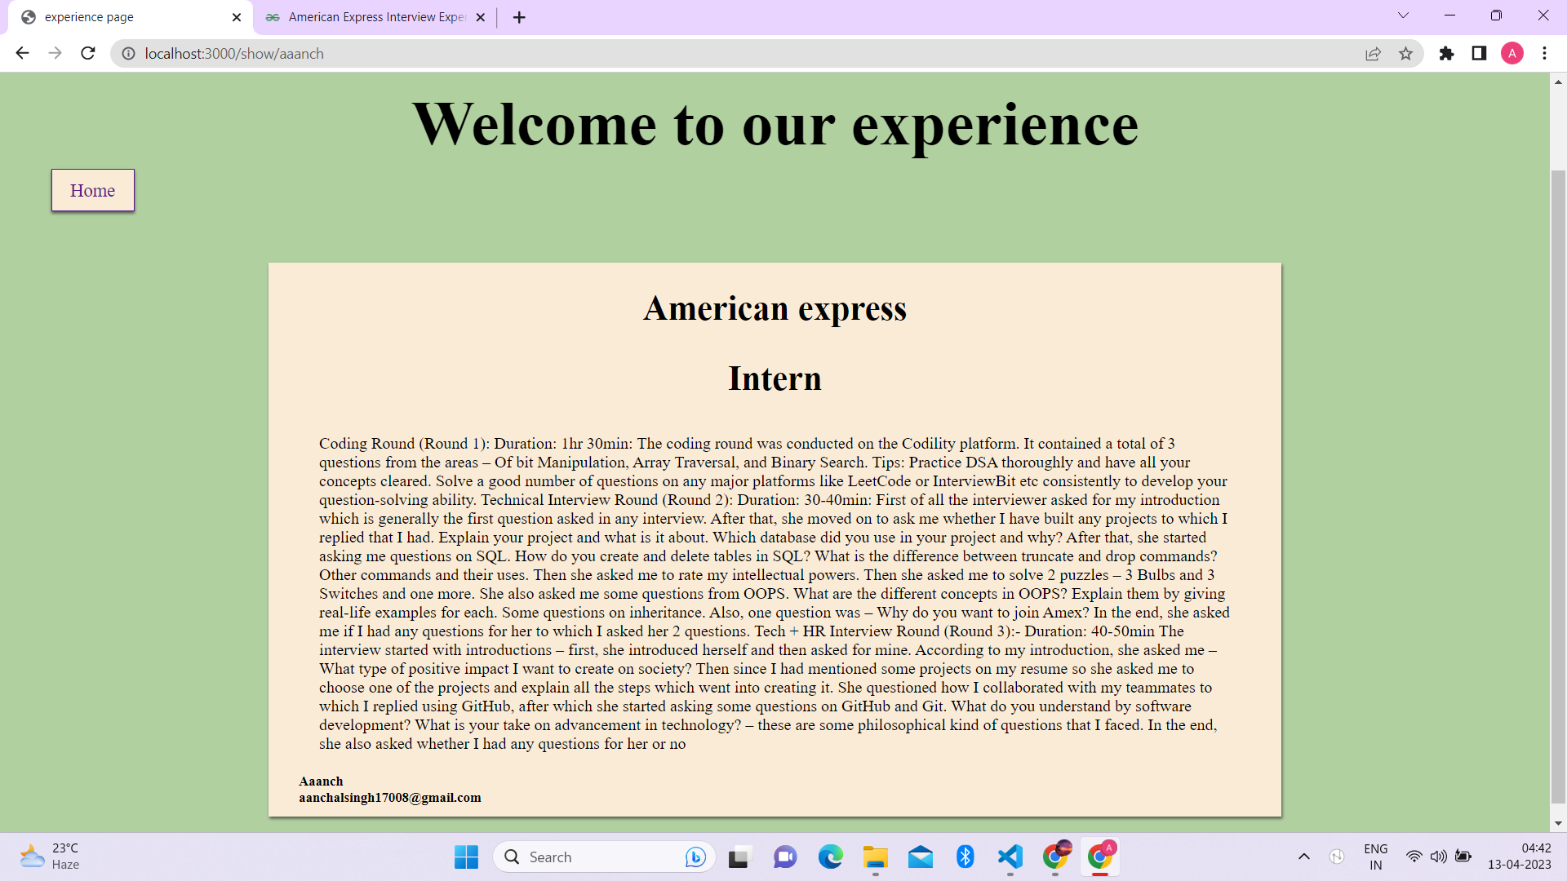Bookmark page with the star icon
Viewport: 1567px width, 881px height.
1405,54
